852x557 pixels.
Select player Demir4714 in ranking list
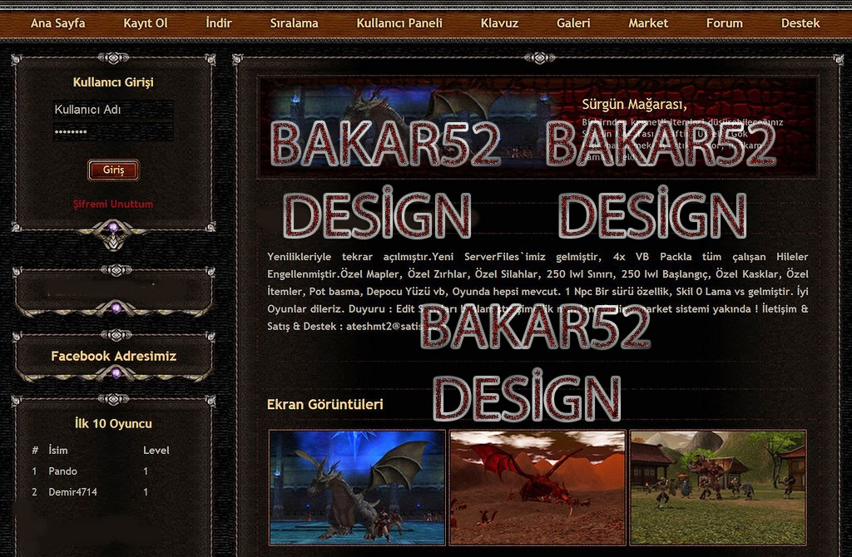pos(73,492)
